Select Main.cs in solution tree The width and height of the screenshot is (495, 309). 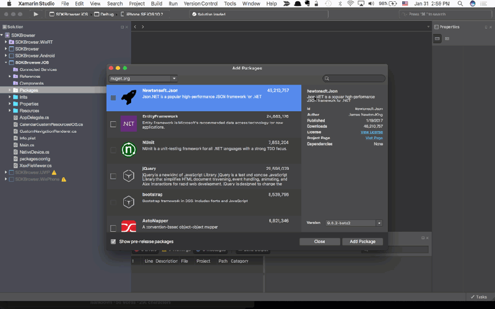[27, 145]
